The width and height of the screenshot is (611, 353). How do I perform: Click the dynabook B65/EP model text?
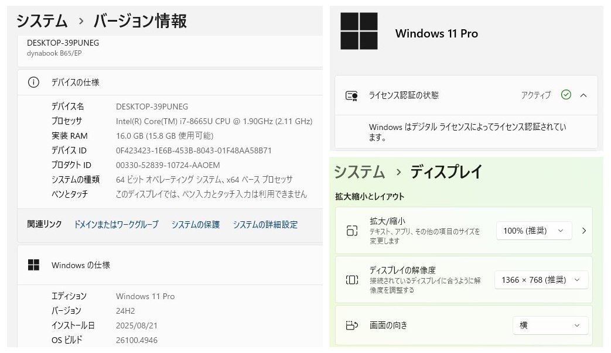(x=54, y=53)
